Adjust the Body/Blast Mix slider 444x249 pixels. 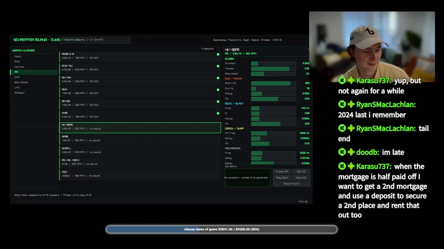[x=273, y=124]
